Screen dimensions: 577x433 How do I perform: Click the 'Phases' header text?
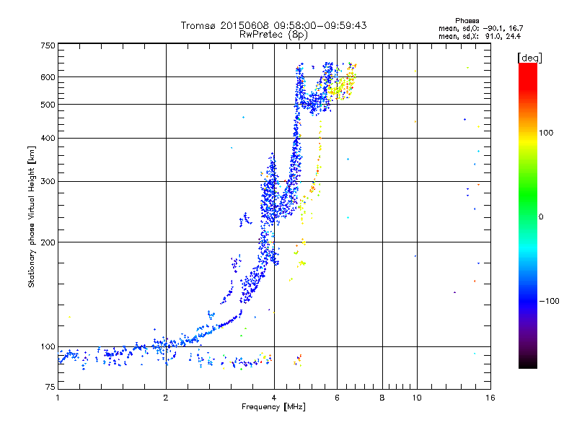(467, 21)
